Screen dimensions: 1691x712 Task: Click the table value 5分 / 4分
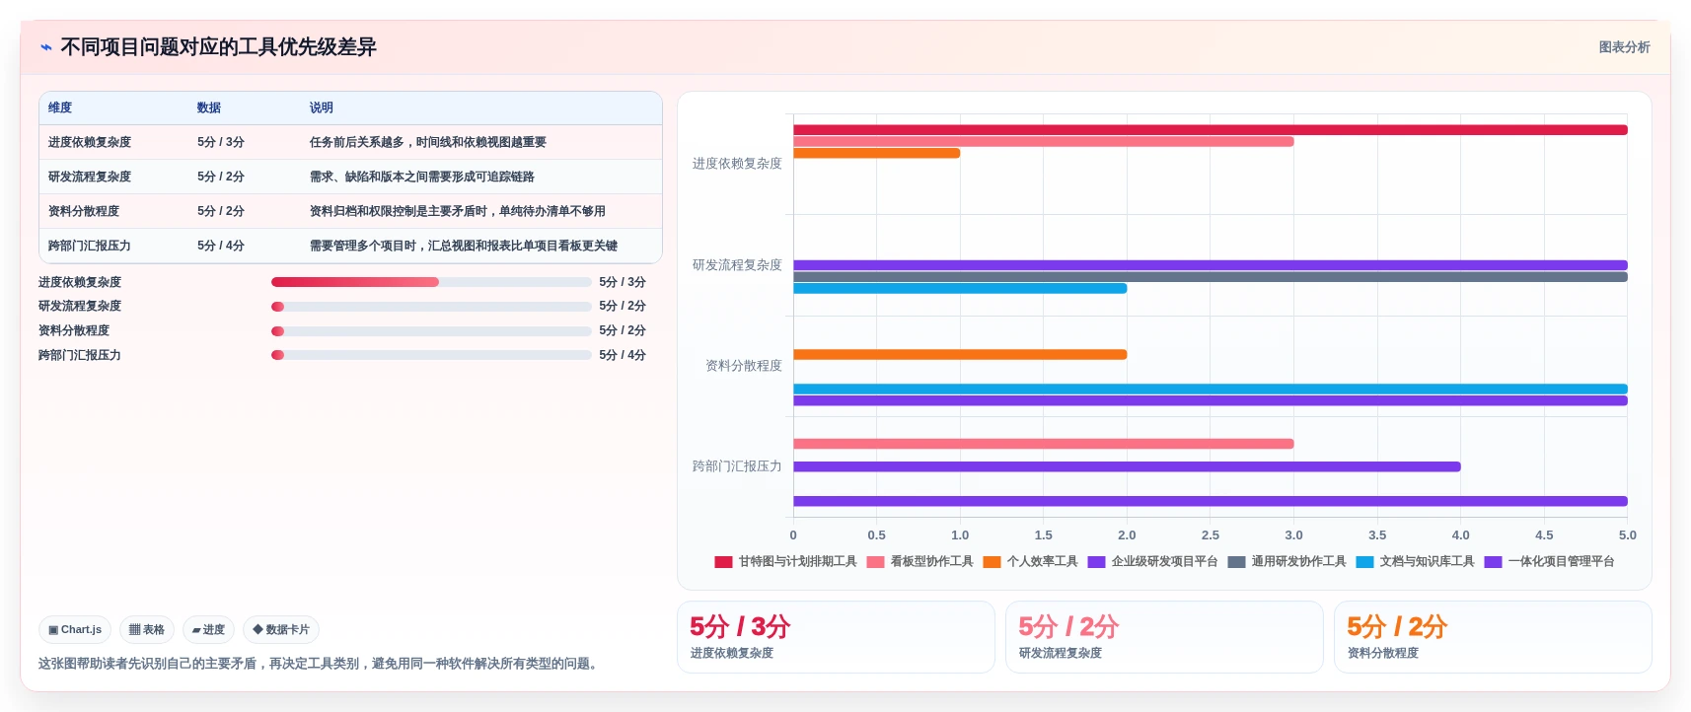(x=221, y=246)
